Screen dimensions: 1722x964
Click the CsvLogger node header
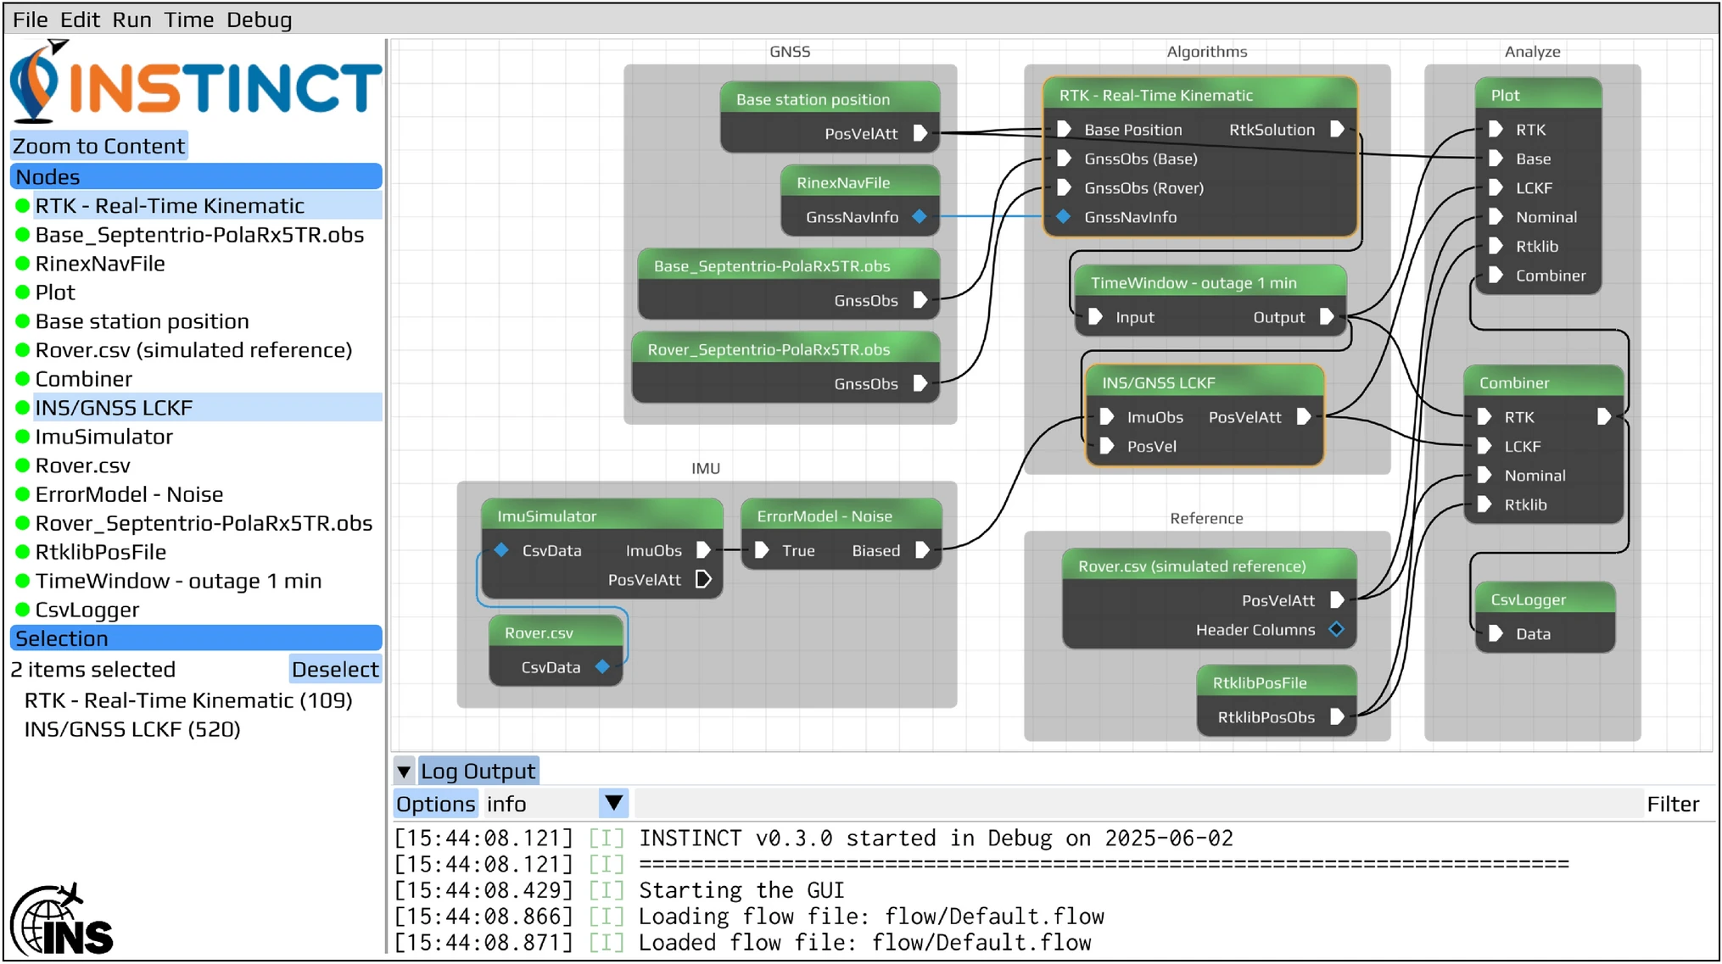pyautogui.click(x=1544, y=599)
